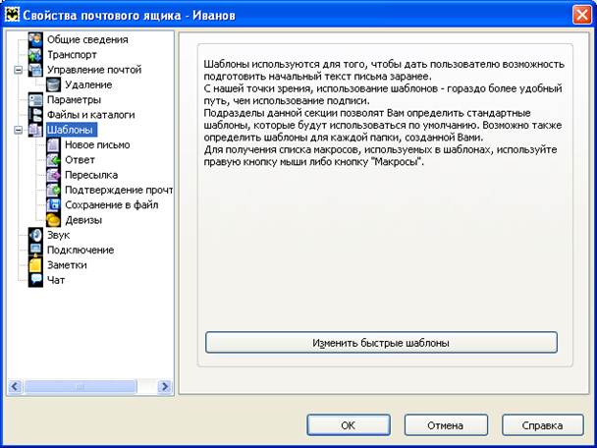
Task: Select the Транспорт section
Action: pos(72,55)
